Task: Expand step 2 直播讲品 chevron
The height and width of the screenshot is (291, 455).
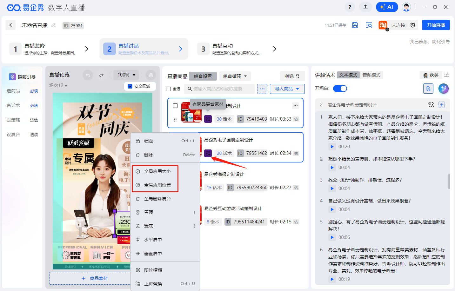Action: (181, 49)
